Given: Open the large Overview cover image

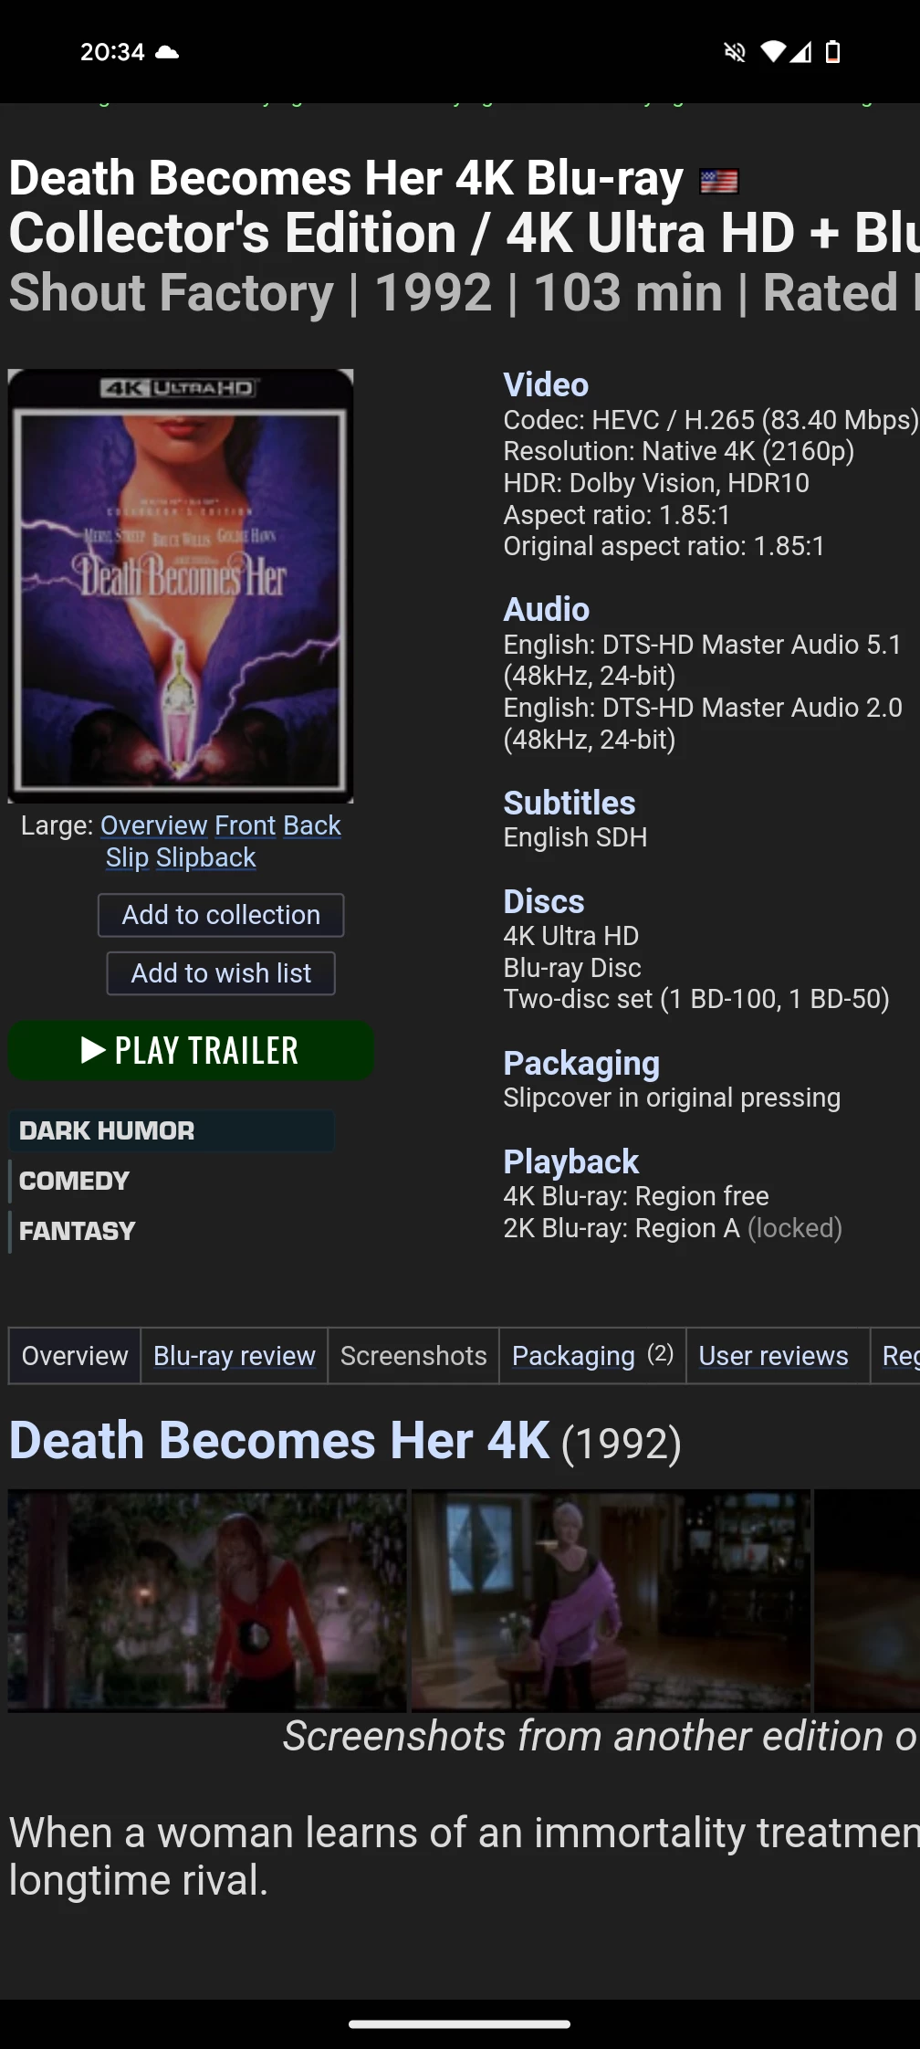Looking at the screenshot, I should click(x=154, y=825).
